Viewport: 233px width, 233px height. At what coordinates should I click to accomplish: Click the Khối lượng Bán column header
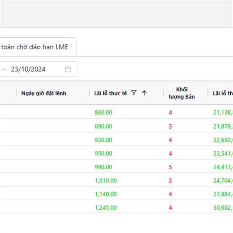(x=181, y=93)
